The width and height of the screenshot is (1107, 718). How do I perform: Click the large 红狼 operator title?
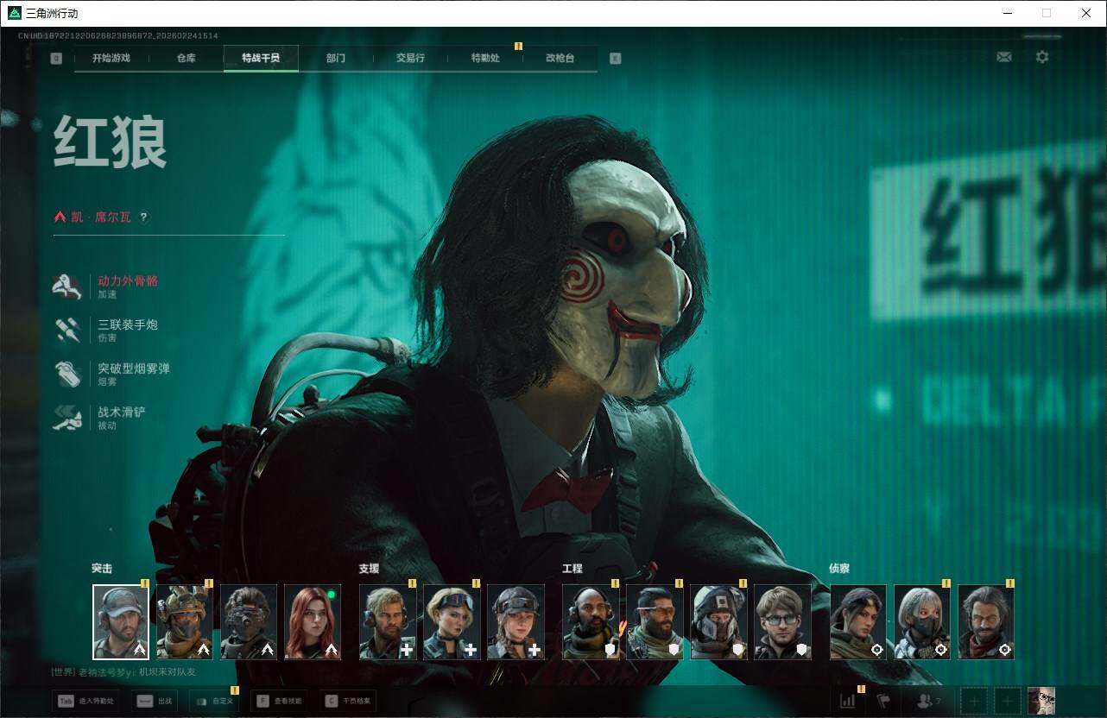110,142
